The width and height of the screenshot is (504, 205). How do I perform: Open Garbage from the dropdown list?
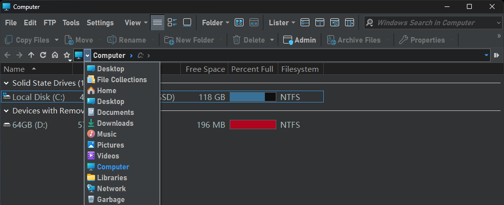click(x=110, y=200)
